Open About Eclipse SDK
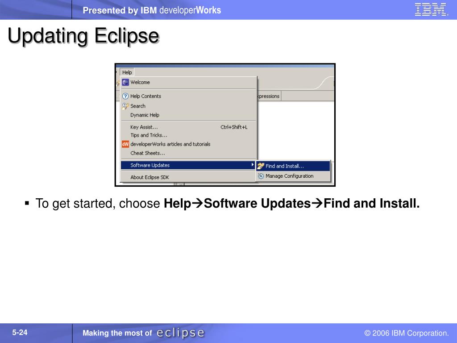The width and height of the screenshot is (457, 343). point(188,177)
